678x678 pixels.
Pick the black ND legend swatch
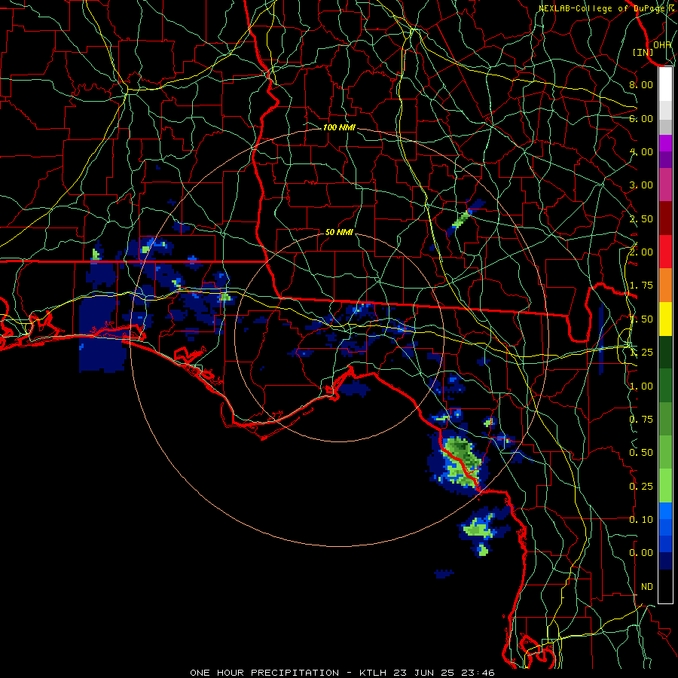click(x=665, y=586)
